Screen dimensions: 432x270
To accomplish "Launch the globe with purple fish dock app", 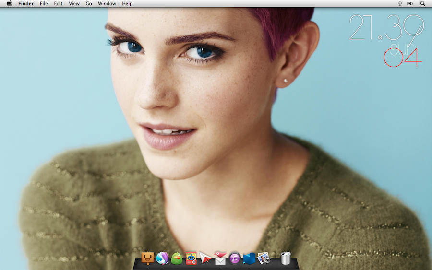I will tap(162, 258).
